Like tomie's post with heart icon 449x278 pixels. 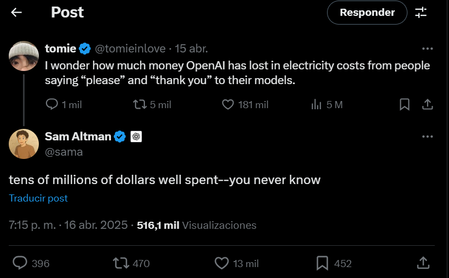tap(228, 104)
